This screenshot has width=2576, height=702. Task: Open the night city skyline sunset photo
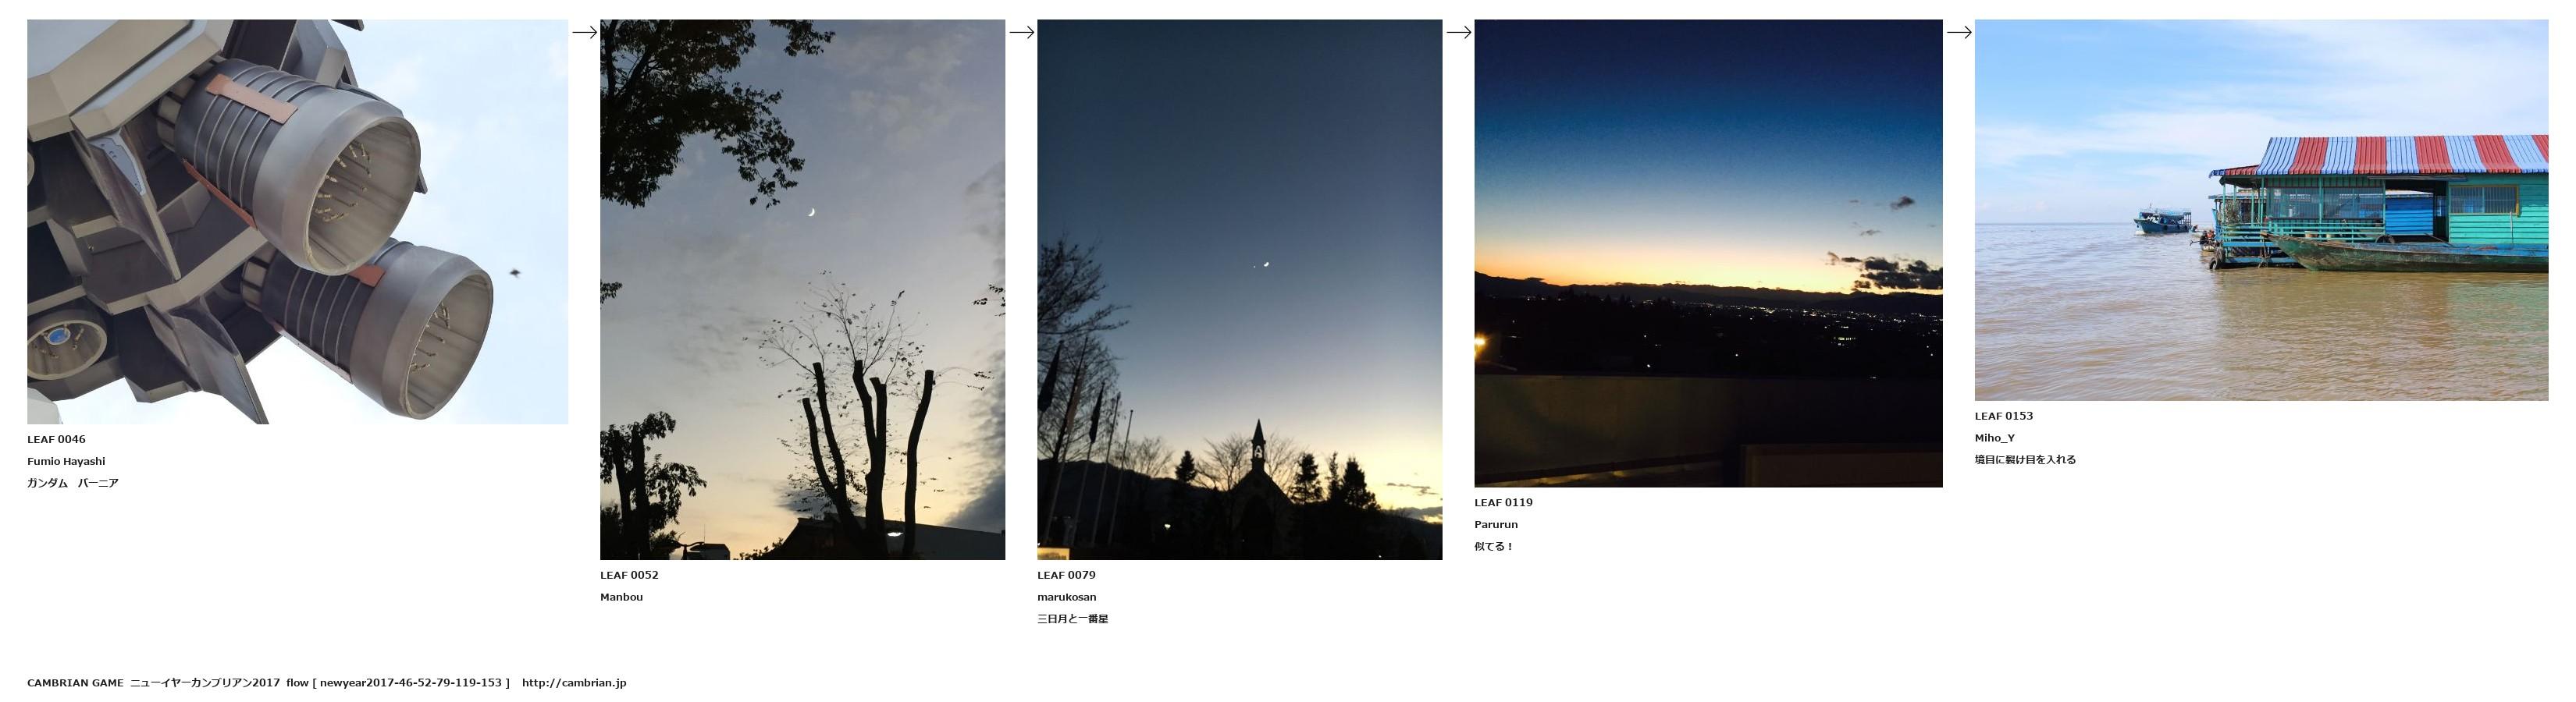1709,253
